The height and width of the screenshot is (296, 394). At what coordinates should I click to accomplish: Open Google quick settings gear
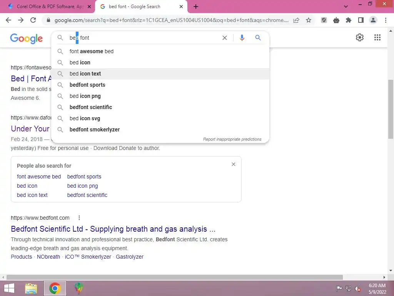pyautogui.click(x=360, y=37)
